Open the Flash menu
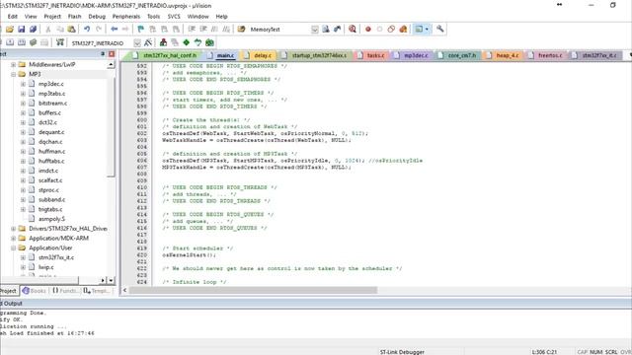The image size is (632, 355). (75, 17)
